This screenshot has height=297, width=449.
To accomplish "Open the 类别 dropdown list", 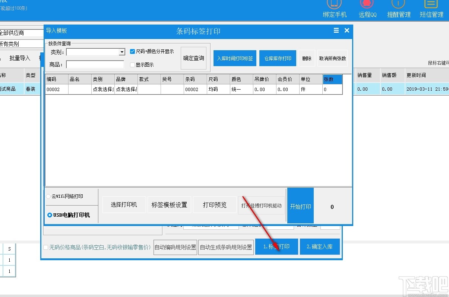I will [x=122, y=52].
